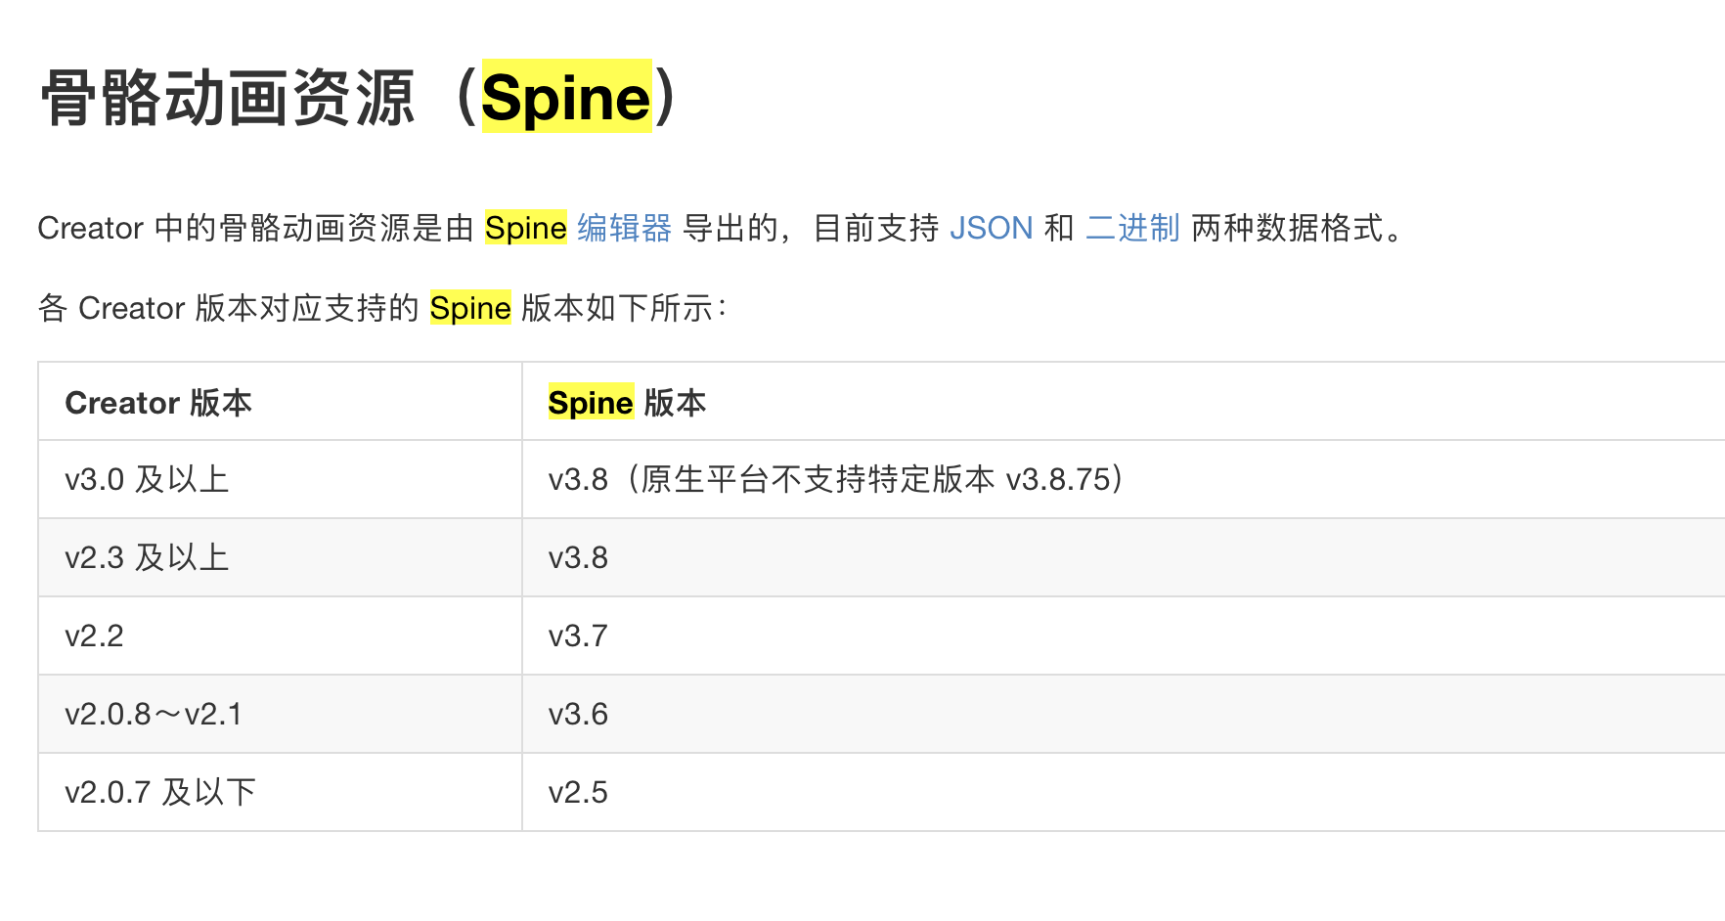1725x921 pixels.
Task: Select the v3.0 及以上 table cell
Action: [x=147, y=479]
